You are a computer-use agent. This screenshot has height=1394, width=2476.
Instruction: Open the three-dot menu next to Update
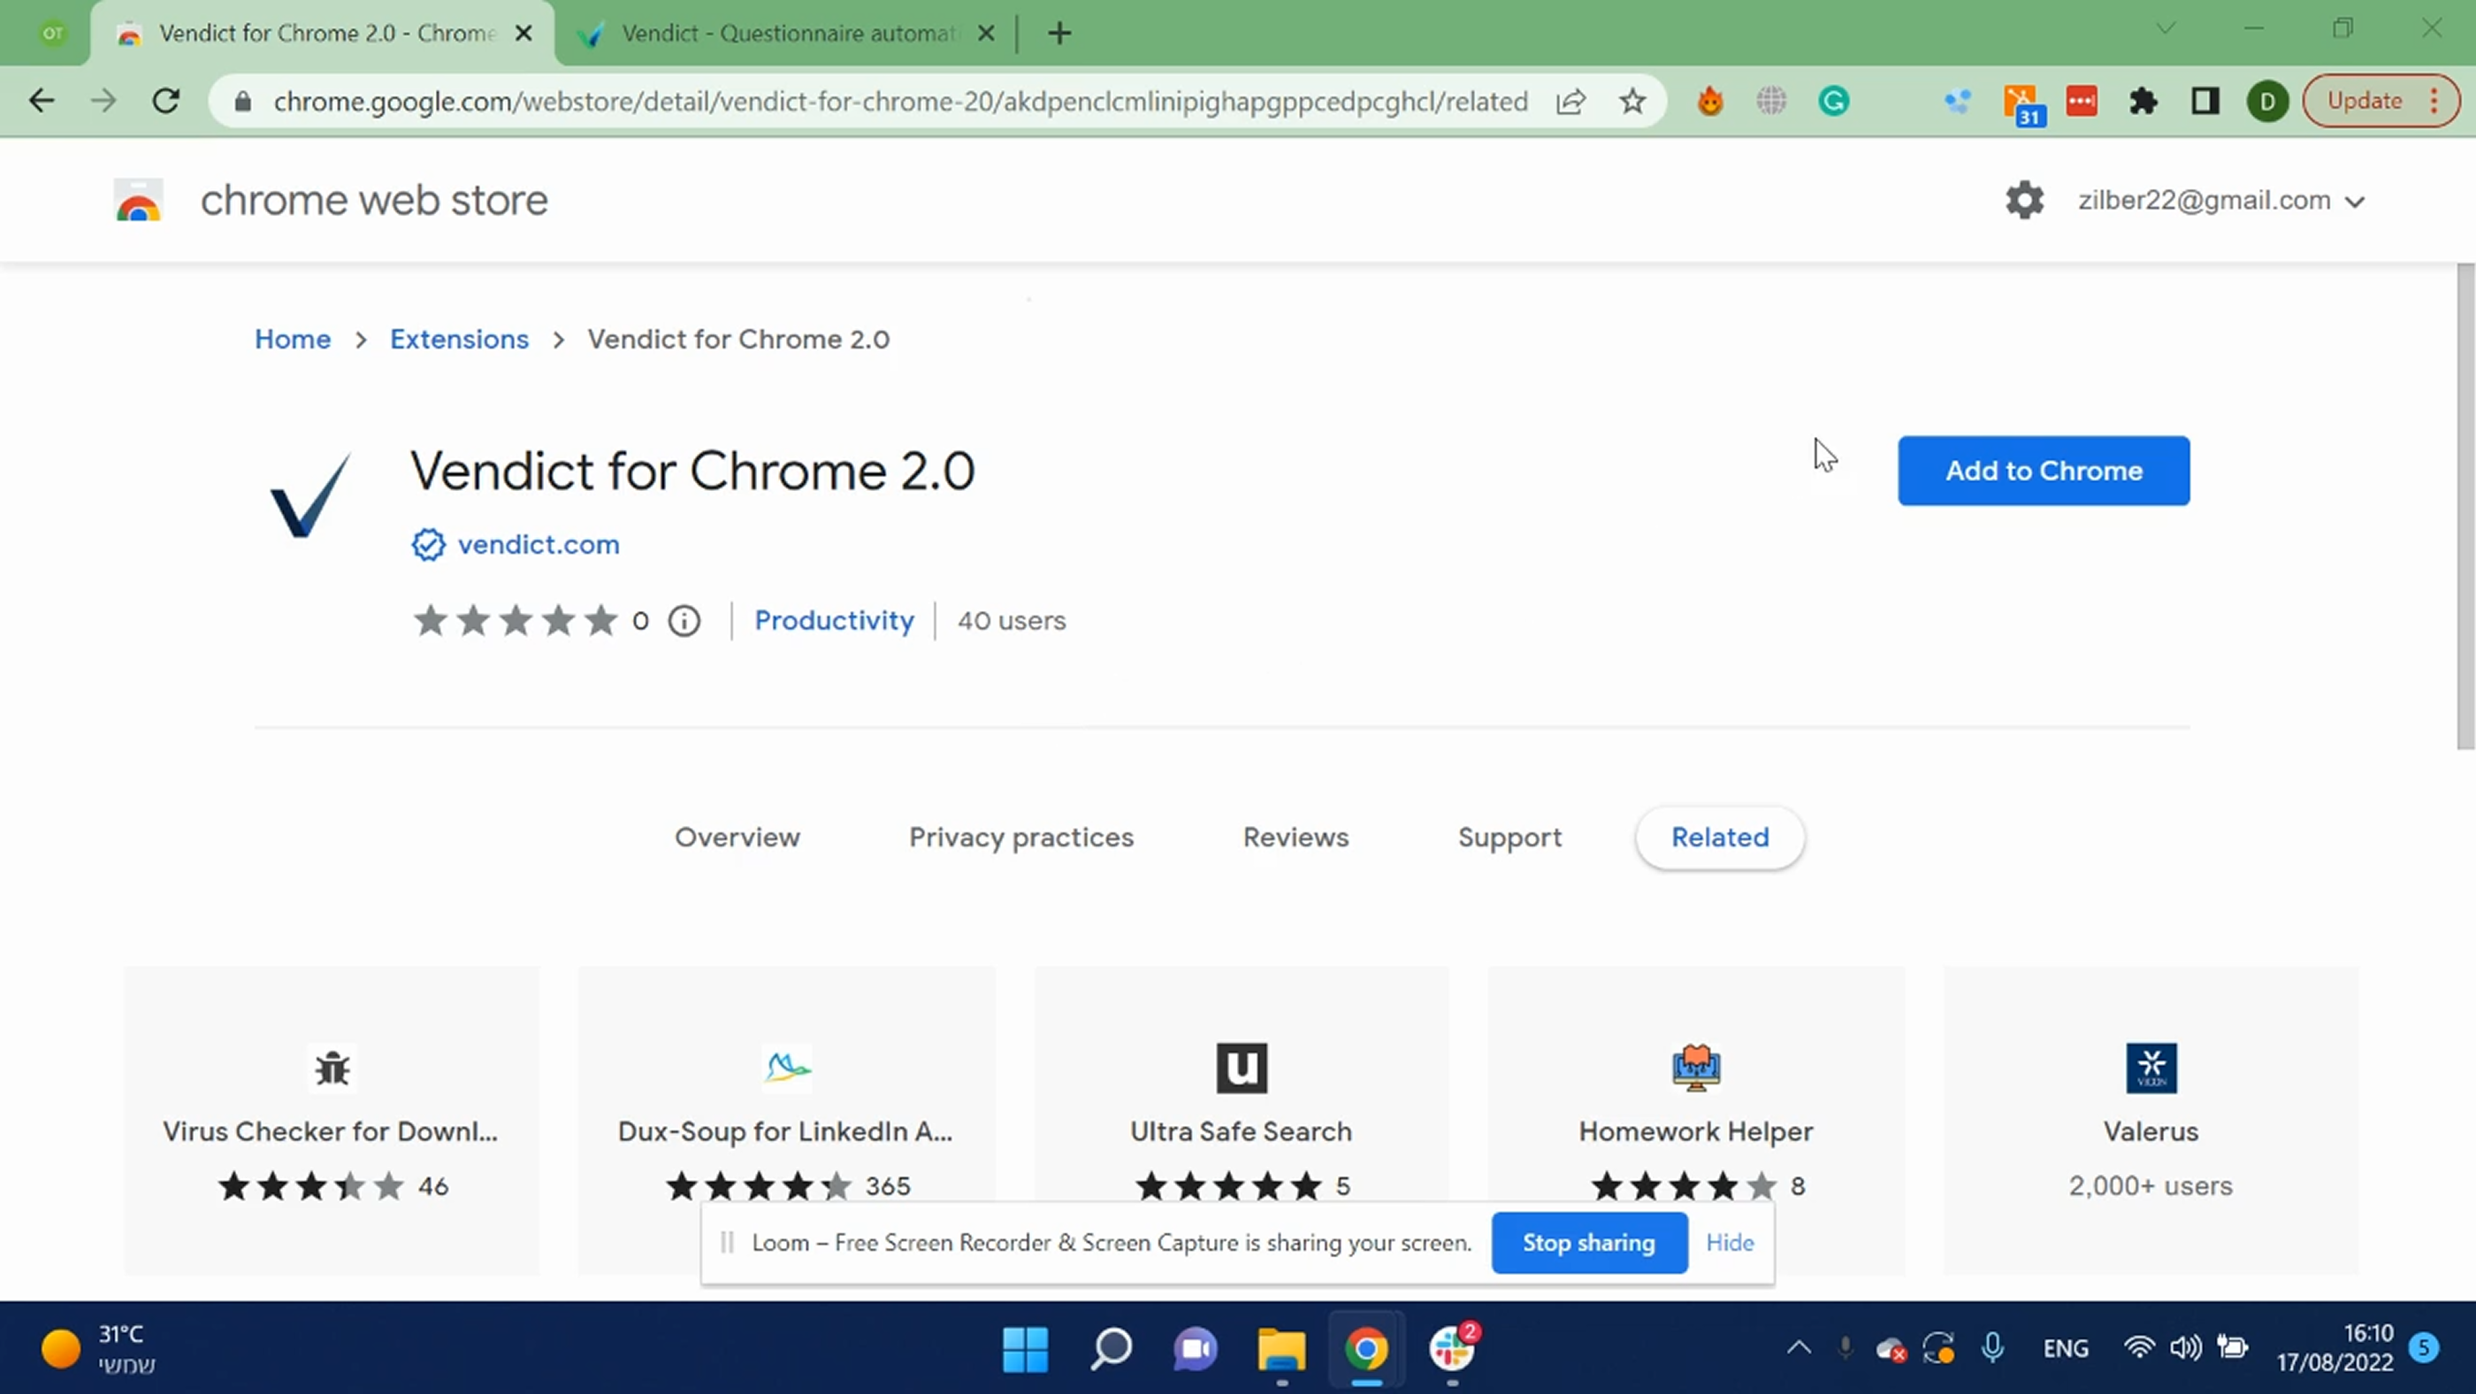click(x=2434, y=101)
